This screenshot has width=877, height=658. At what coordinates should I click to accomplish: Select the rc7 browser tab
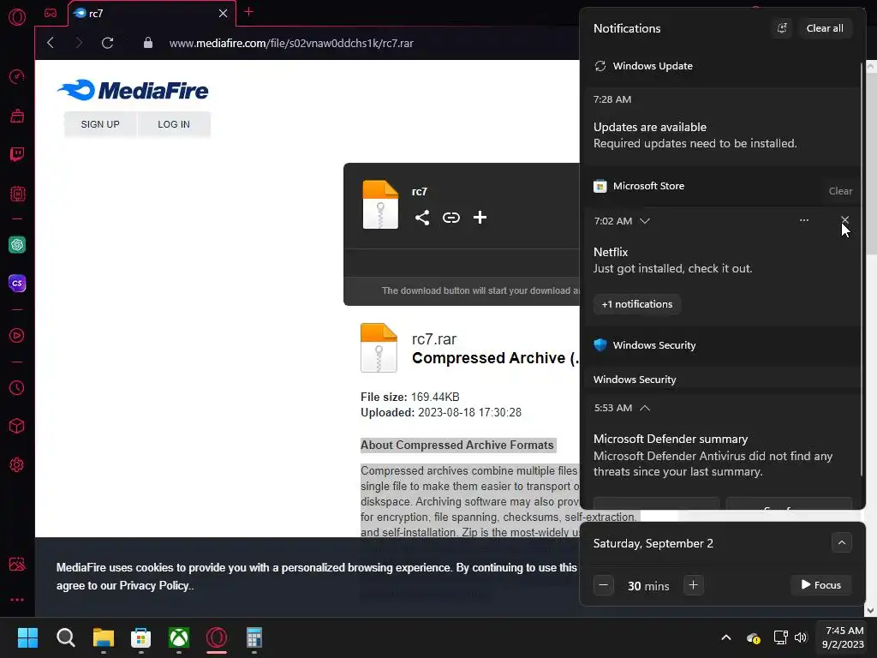point(152,14)
